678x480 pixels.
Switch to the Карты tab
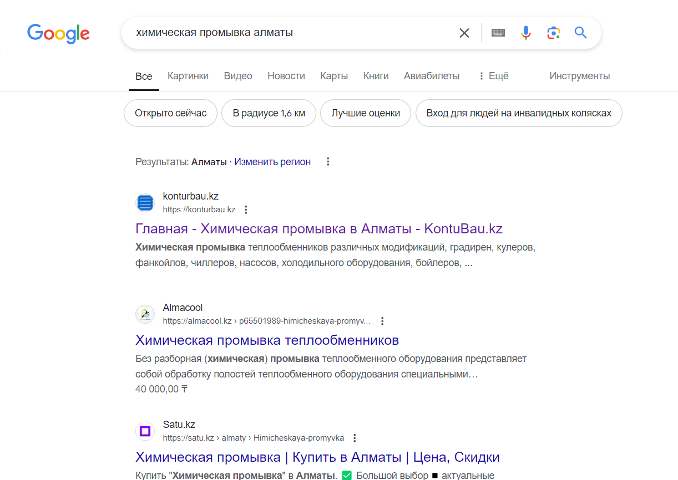(x=334, y=76)
